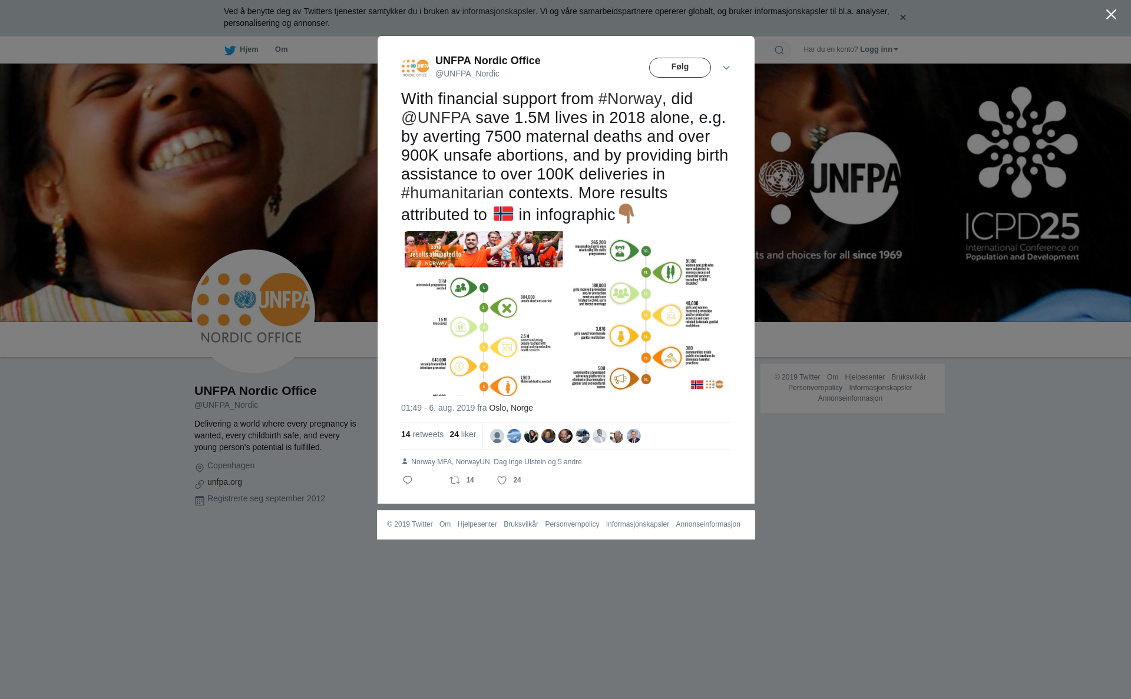Click the Twitter bird Hjem icon
The image size is (1131, 699).
coord(230,51)
